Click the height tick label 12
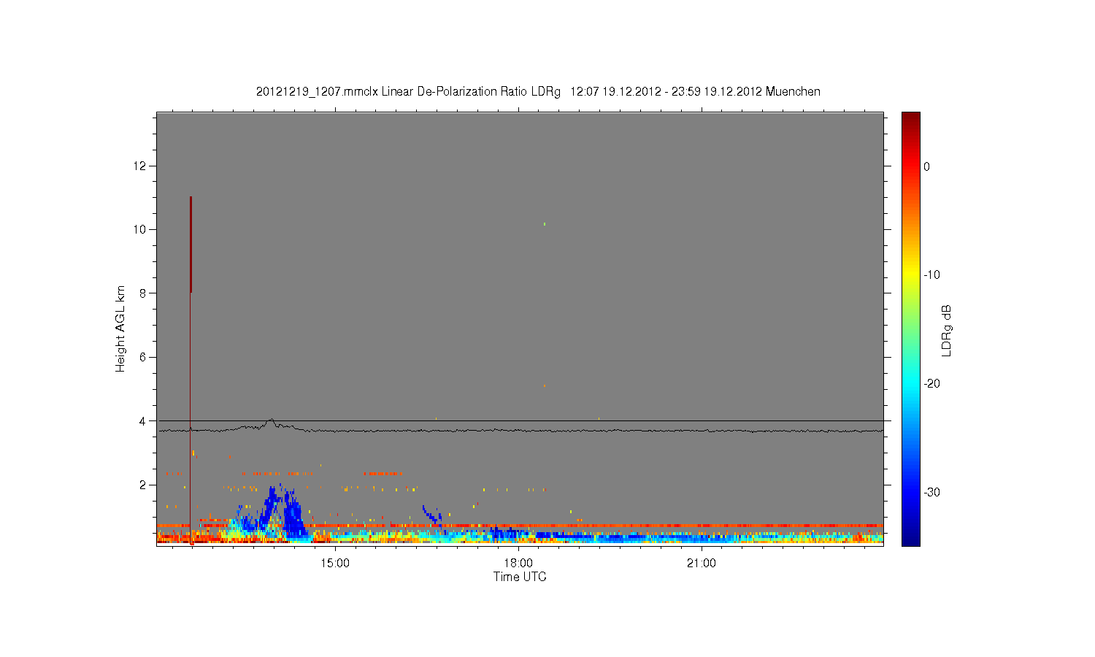The width and height of the screenshot is (1095, 657). click(140, 166)
